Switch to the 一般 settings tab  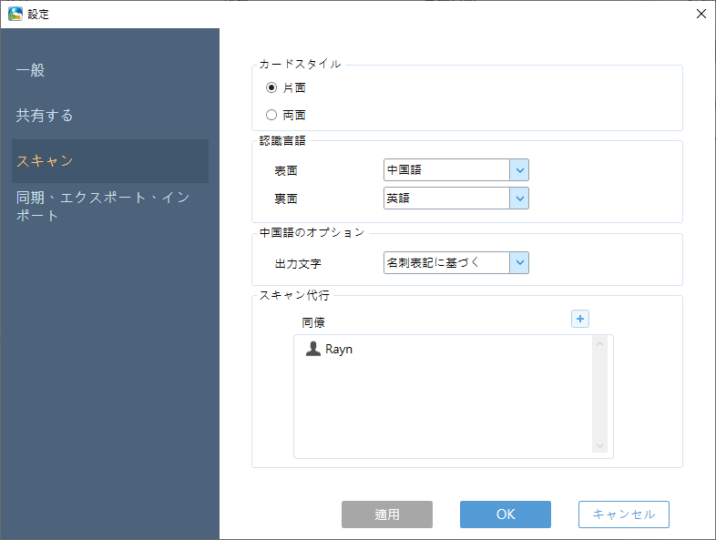[31, 70]
